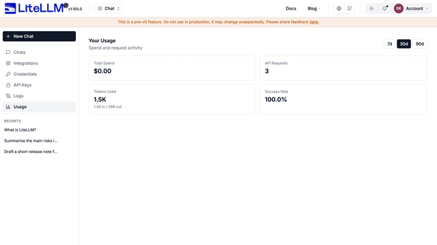Click the Total Spend $0.00 value
The width and height of the screenshot is (437, 245).
point(102,71)
